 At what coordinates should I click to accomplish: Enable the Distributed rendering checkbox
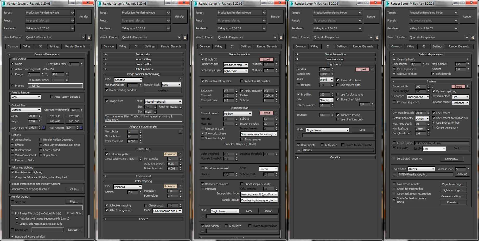point(394,159)
